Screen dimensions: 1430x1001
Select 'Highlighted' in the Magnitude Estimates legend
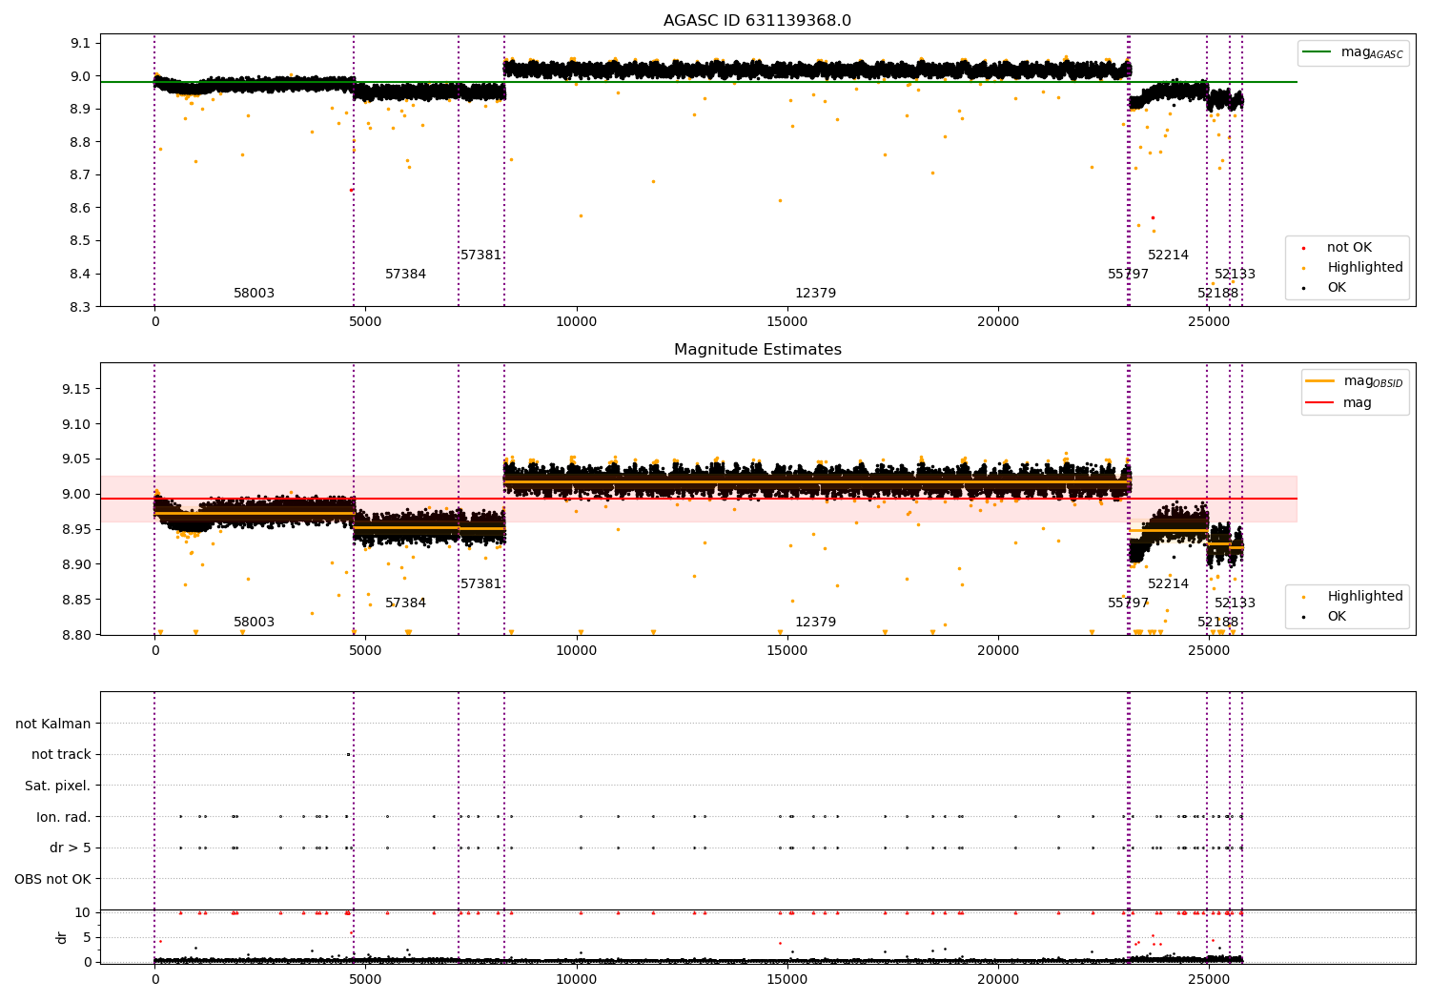pos(1365,597)
